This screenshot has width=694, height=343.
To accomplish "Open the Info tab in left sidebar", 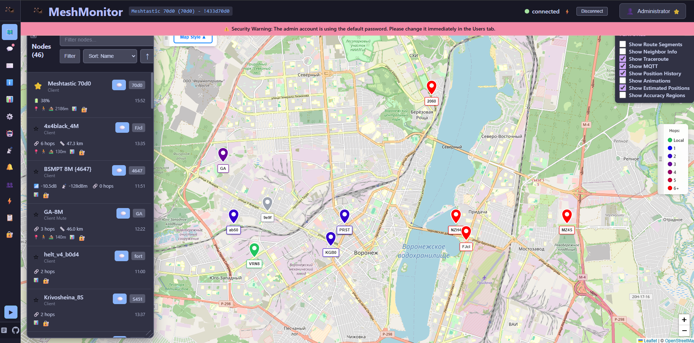I will (x=10, y=83).
